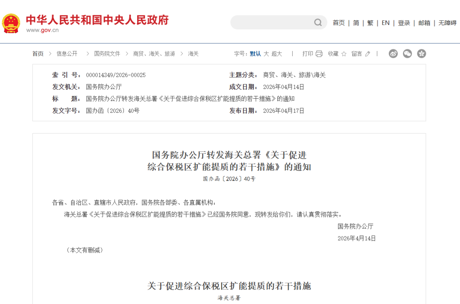This screenshot has width=460, height=304.
Task: Click the national emblem logo
Action: [11, 23]
